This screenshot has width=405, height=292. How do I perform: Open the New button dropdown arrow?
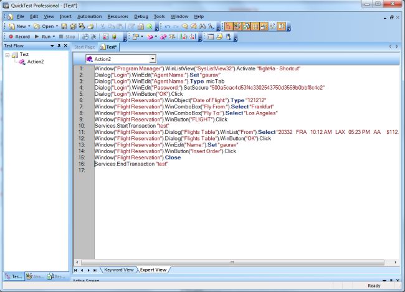(29, 26)
